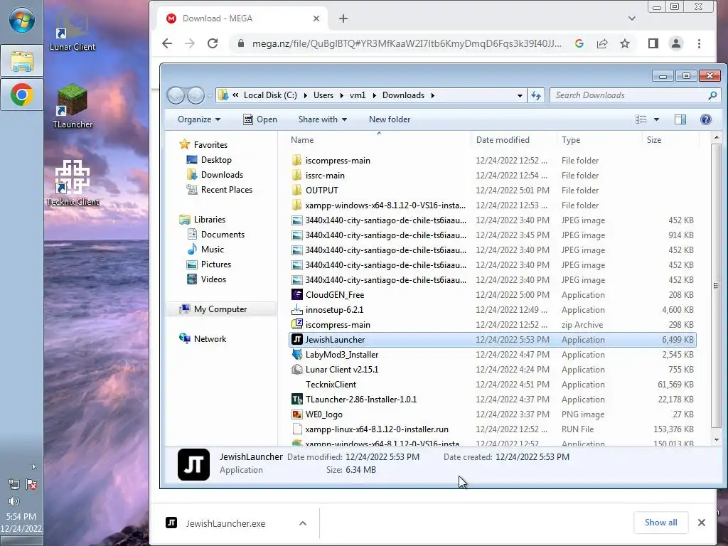The height and width of the screenshot is (546, 728).
Task: Open the Videos library
Action: 207,279
